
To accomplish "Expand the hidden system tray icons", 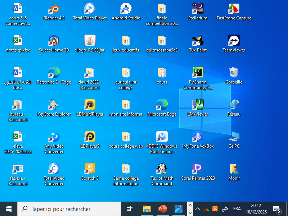I will (x=197, y=208).
